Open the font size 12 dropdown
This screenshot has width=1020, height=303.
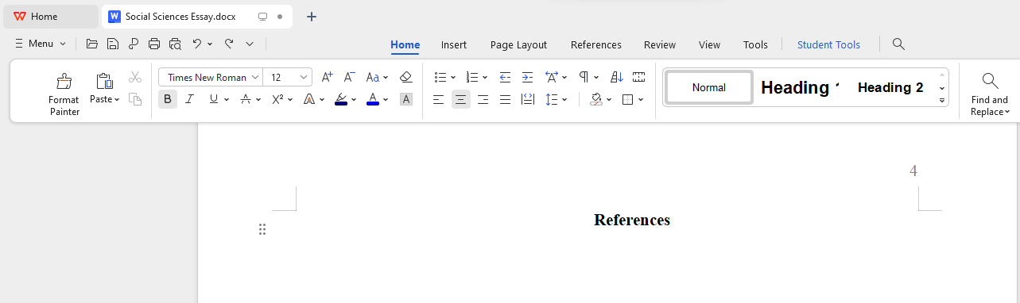[304, 77]
